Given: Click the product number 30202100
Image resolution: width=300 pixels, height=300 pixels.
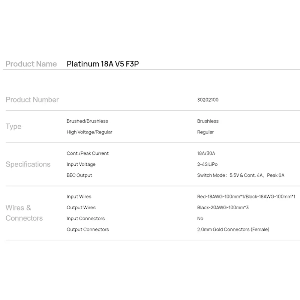Looking at the screenshot, I should pos(208,100).
